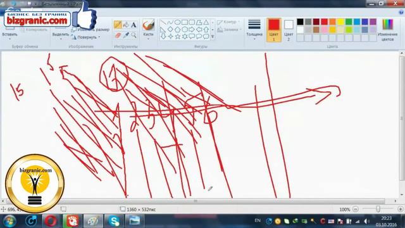
Task: Select the Pencil tool
Action: (x=118, y=25)
